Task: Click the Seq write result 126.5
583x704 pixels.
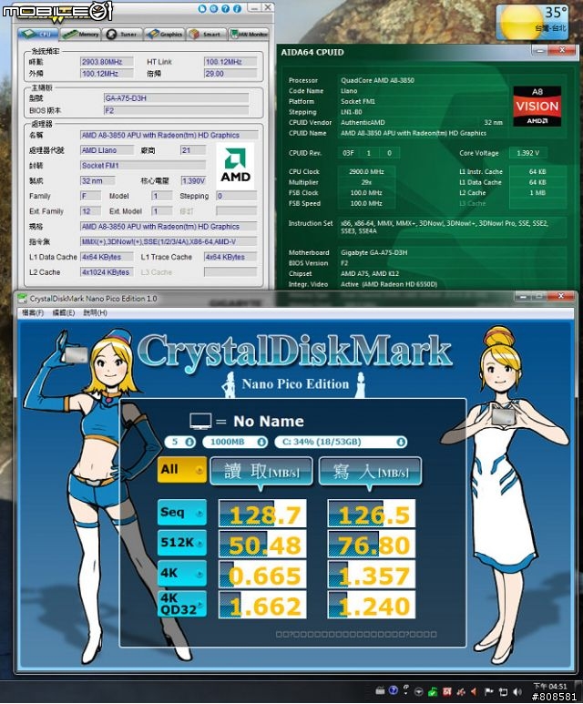Action: 372,513
